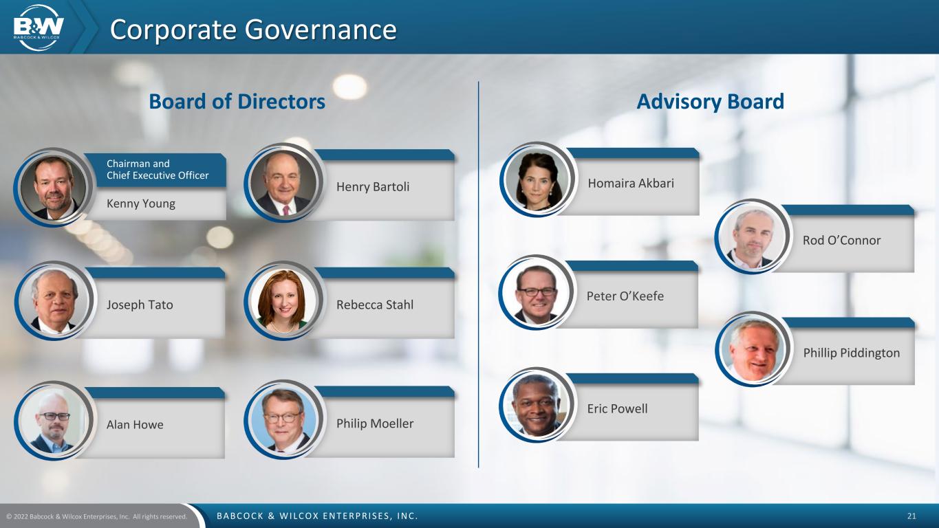This screenshot has height=528, width=939.
Task: Click the B&W Babcock & Wilcox logo
Action: pos(39,27)
